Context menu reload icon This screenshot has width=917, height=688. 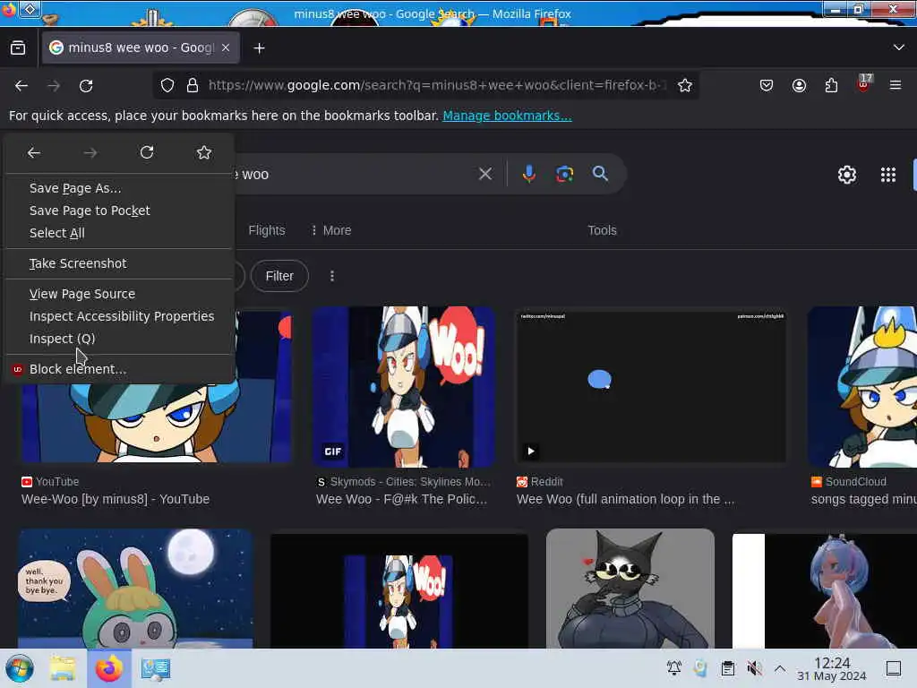(x=147, y=152)
